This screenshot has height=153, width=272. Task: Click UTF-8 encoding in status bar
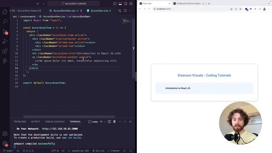(x=55, y=151)
